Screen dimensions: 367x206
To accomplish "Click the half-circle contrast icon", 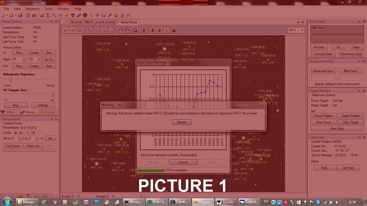I will click(152, 30).
